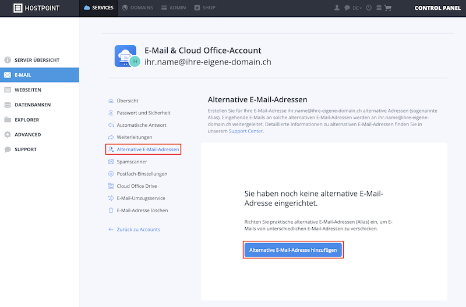Expand the DE language dropdown
This screenshot has height=307, width=466.
pos(357,8)
